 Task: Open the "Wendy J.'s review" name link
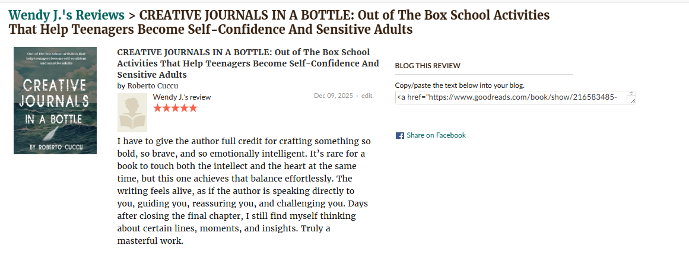182,97
